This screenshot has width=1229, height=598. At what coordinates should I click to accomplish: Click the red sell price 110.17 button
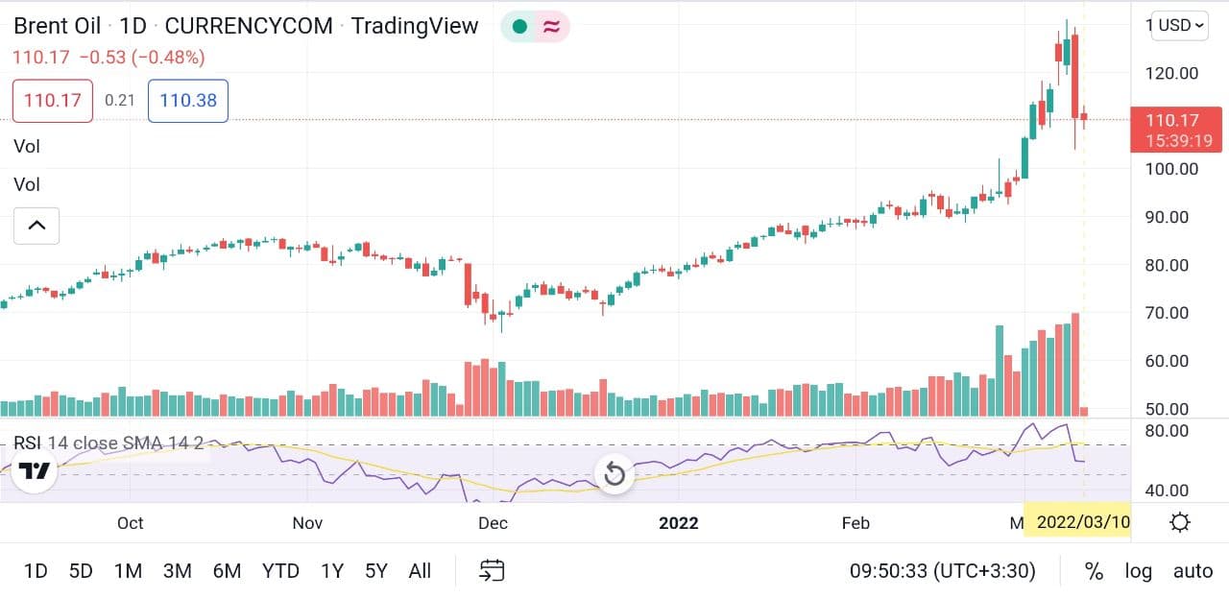pos(53,100)
